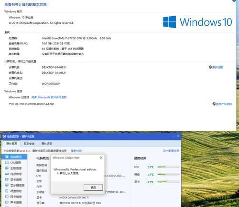Click the 产品 ID 00330-80100-83072-AA787 text
Image resolution: width=239 pixels, height=207 pixels.
pos(32,104)
